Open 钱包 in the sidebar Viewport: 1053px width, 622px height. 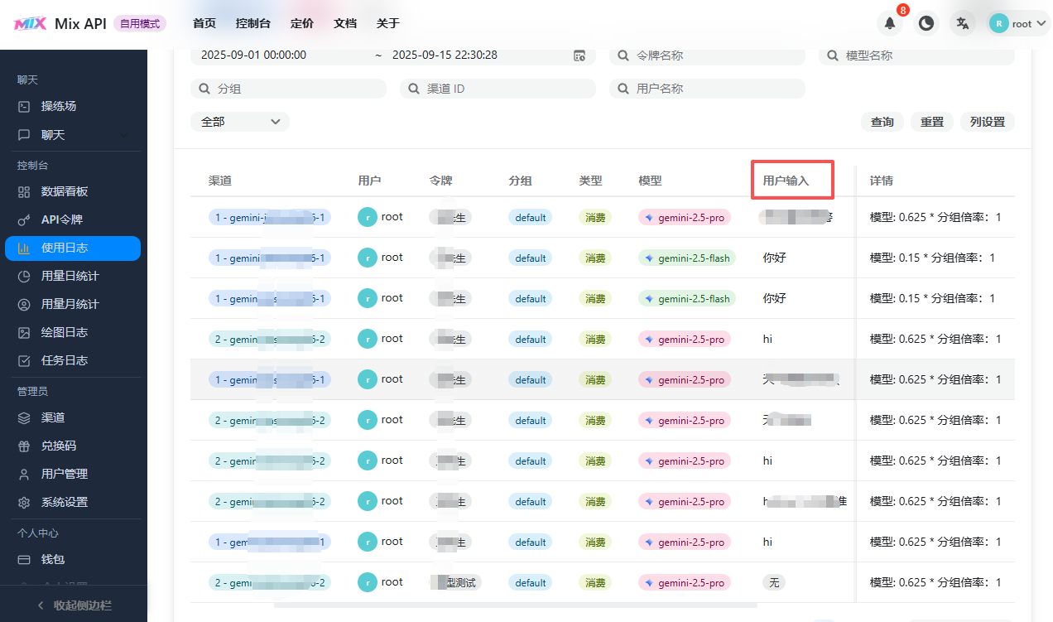53,559
